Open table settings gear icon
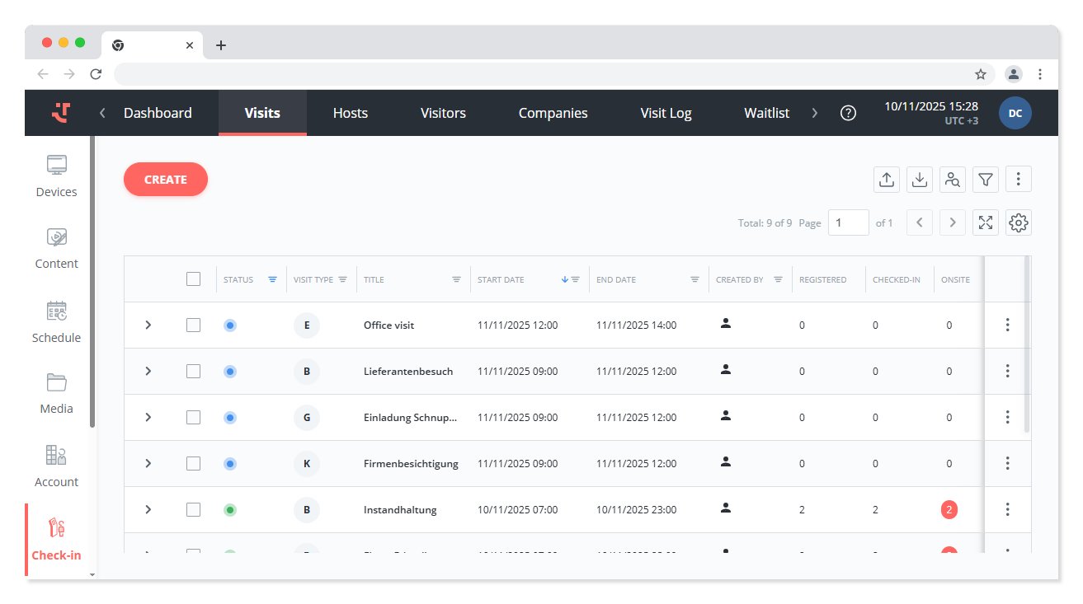 tap(1019, 222)
